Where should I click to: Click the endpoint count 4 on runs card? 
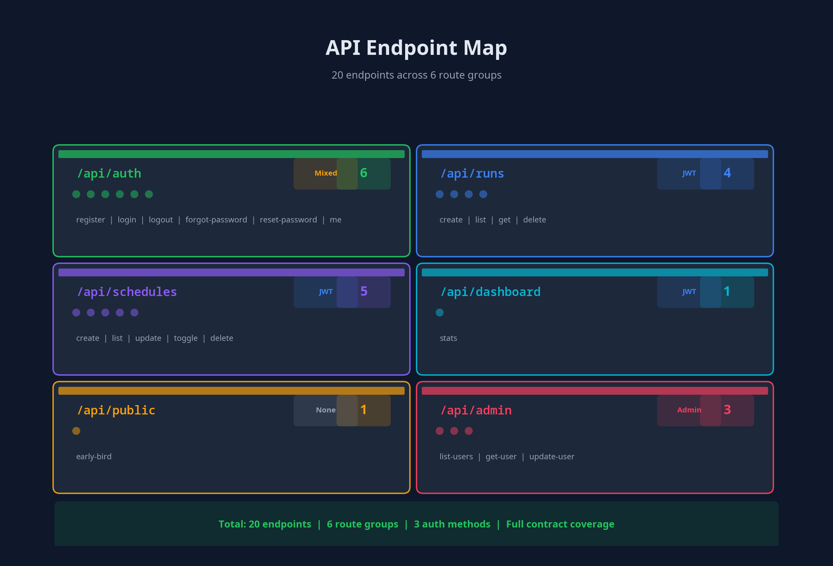[727, 173]
